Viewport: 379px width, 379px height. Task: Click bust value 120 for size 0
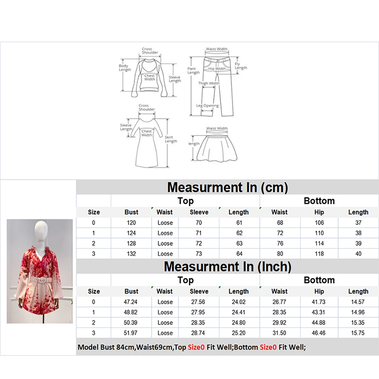pyautogui.click(x=131, y=223)
